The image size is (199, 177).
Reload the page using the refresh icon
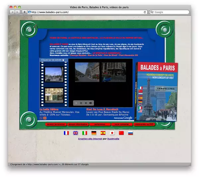(145, 12)
